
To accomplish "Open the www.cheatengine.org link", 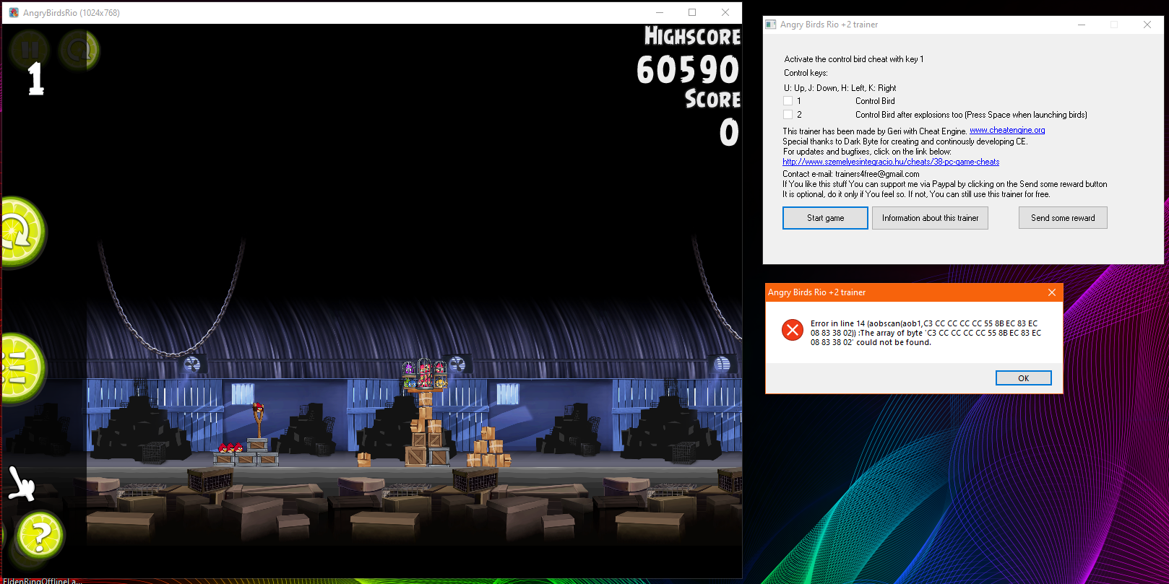I will tap(1007, 131).
